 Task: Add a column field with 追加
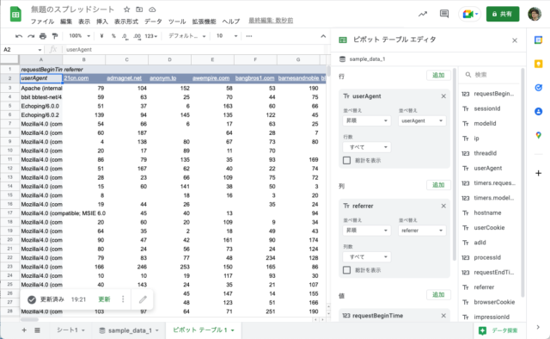point(438,185)
